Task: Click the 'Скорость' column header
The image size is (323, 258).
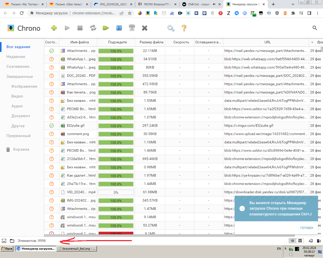Action: coord(181,42)
